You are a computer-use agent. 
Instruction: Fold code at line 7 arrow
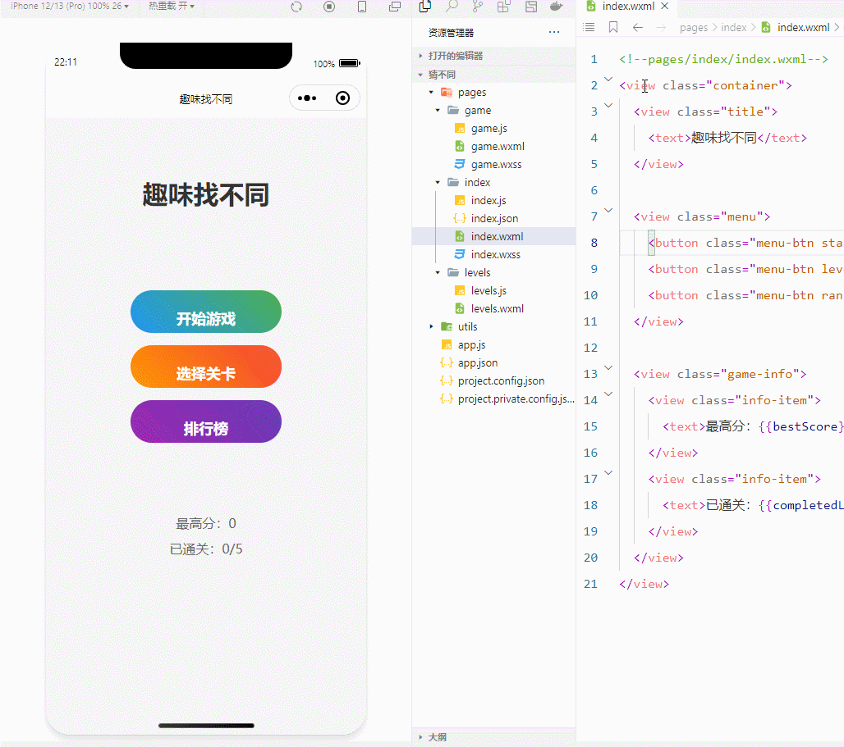pos(608,210)
